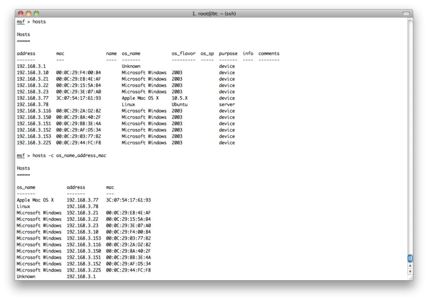Select the '10.5.X' os_flavor value
The width and height of the screenshot is (428, 301).
point(180,98)
